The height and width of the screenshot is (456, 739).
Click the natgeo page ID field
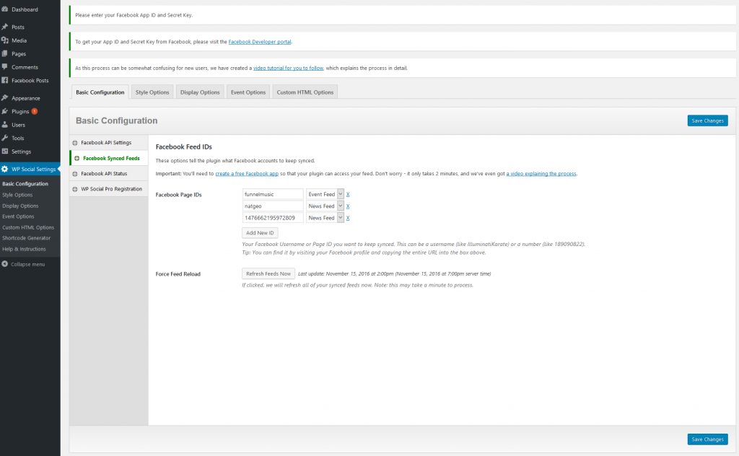pyautogui.click(x=273, y=206)
